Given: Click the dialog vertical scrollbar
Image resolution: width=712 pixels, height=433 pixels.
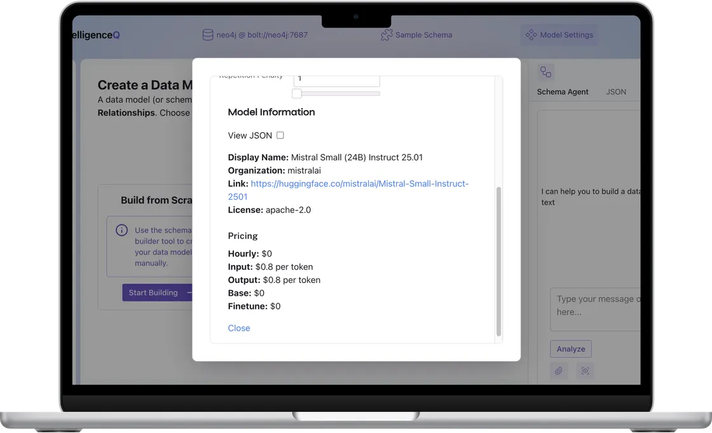Looking at the screenshot, I should click(x=498, y=261).
